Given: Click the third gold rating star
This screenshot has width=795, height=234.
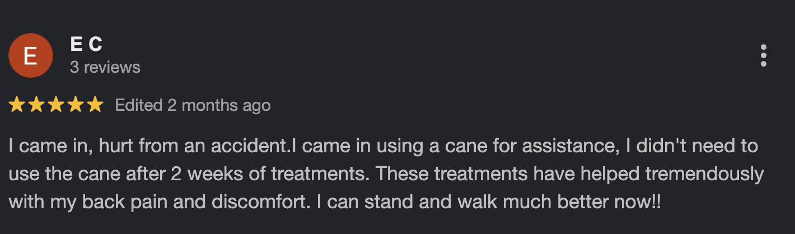Looking at the screenshot, I should (56, 105).
